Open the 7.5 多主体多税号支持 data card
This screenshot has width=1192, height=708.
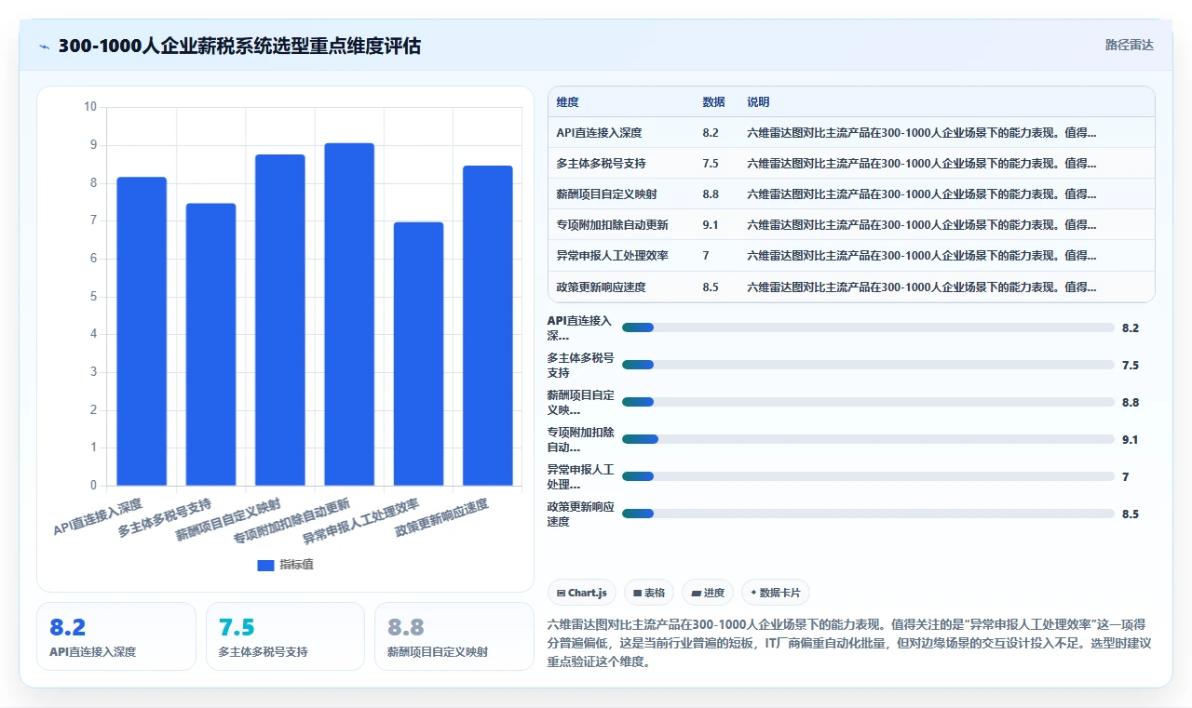pyautogui.click(x=285, y=636)
